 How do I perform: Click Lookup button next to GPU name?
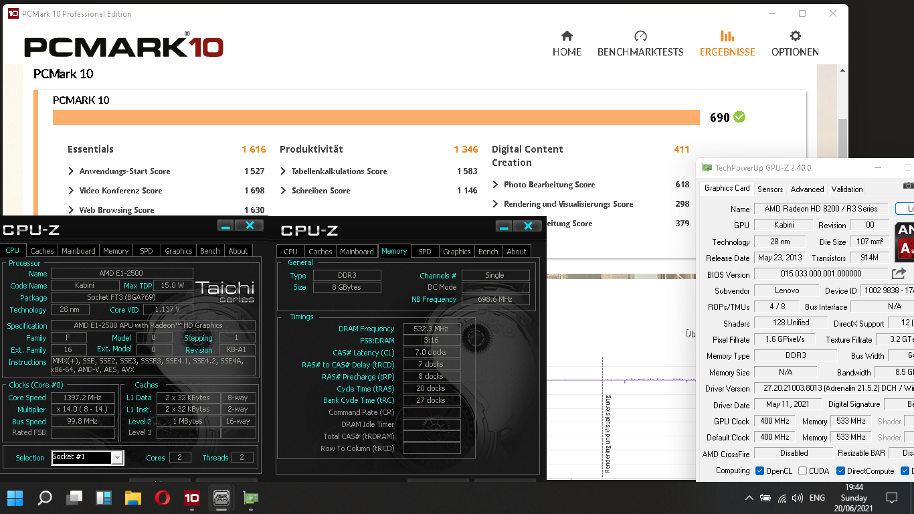(905, 209)
